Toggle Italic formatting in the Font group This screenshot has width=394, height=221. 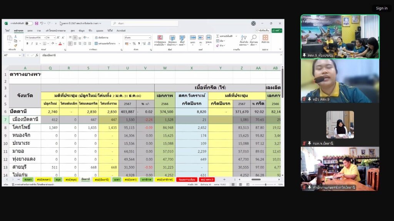[x=32, y=44]
